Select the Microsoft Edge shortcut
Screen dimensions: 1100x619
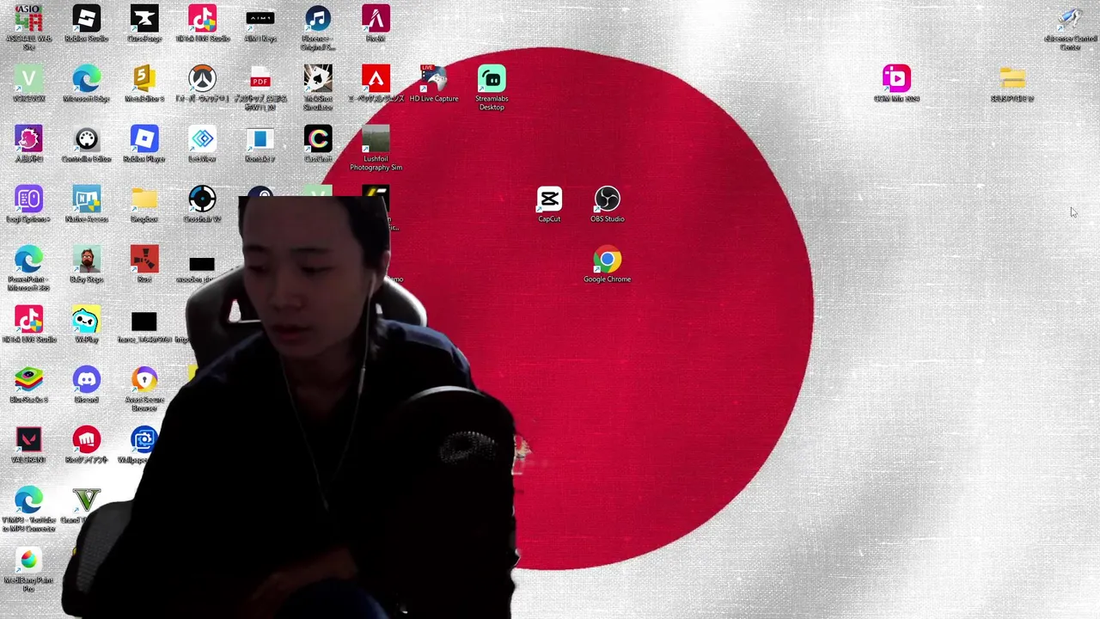(x=86, y=84)
